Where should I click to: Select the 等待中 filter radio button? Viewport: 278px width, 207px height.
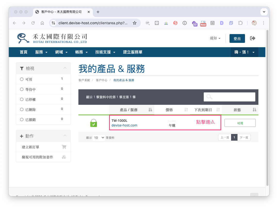pyautogui.click(x=22, y=89)
